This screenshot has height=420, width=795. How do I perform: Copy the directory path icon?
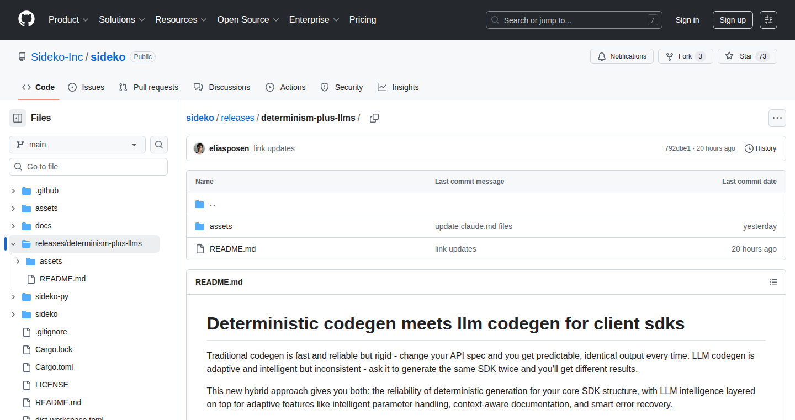(374, 118)
